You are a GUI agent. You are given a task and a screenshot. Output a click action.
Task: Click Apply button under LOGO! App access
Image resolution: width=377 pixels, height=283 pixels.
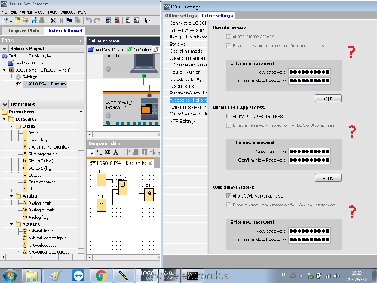(x=328, y=178)
